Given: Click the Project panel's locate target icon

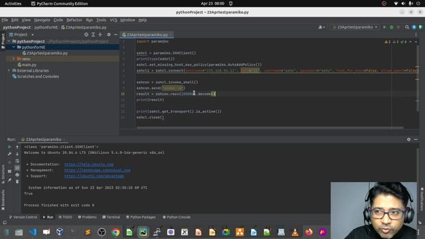Looking at the screenshot, I should click(86, 35).
